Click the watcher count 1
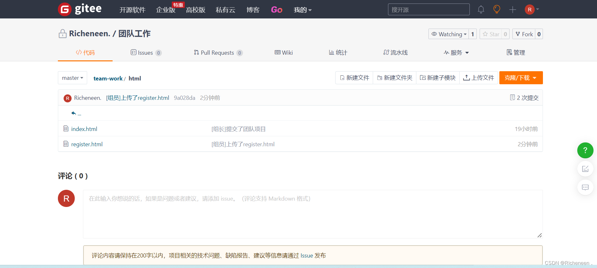Image resolution: width=597 pixels, height=268 pixels. (473, 34)
